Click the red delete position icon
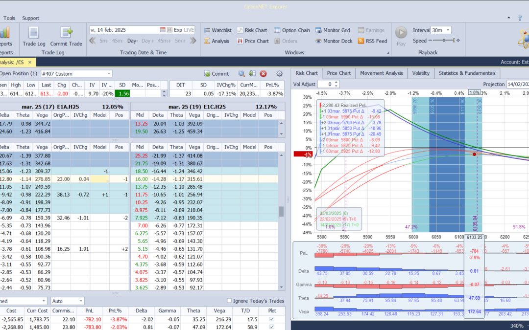 tap(263, 74)
